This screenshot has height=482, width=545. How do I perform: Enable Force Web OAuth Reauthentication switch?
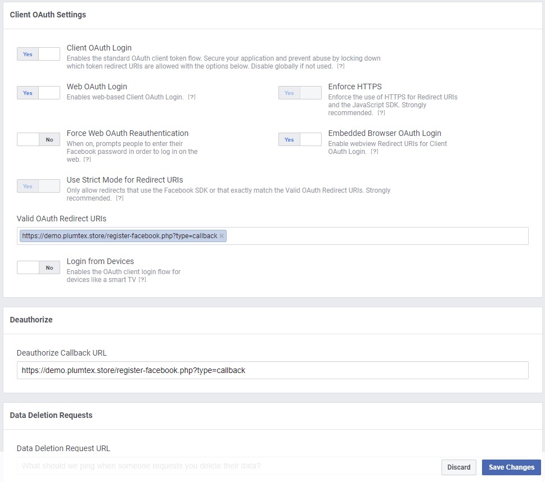tap(39, 139)
